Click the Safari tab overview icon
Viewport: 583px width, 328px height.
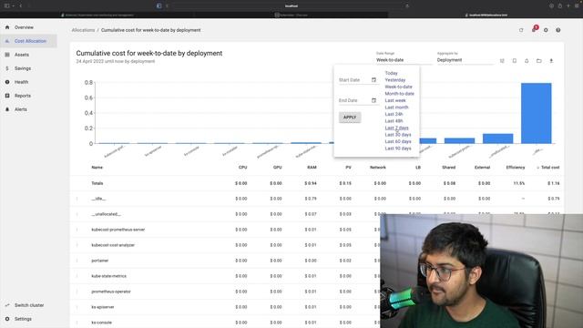577,6
